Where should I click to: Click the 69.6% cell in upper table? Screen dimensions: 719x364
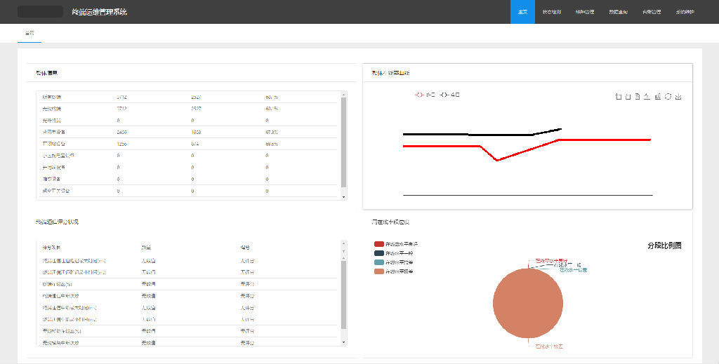[x=272, y=144]
